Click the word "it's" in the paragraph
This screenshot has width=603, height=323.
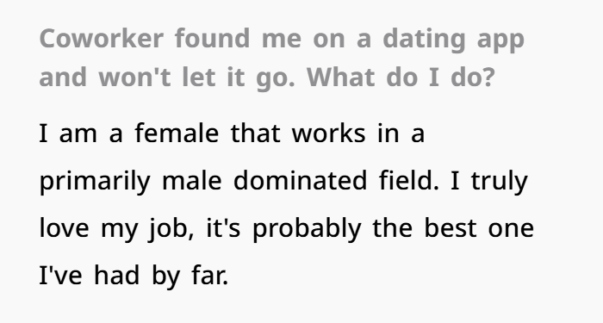(x=223, y=227)
